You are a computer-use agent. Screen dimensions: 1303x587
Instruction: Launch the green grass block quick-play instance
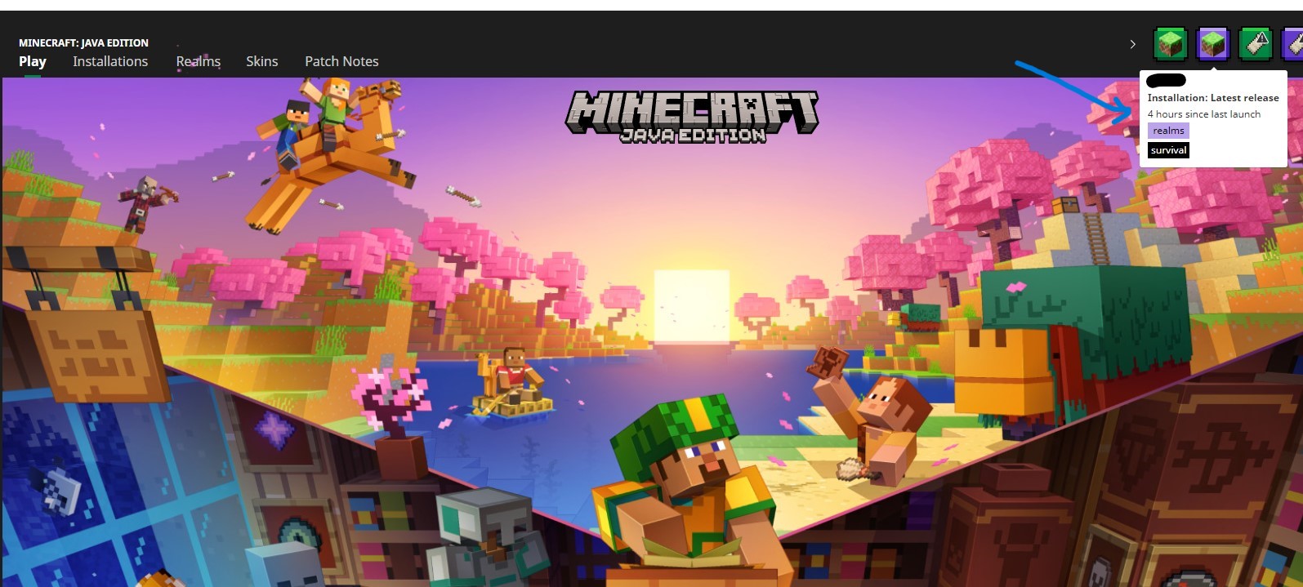tap(1171, 44)
